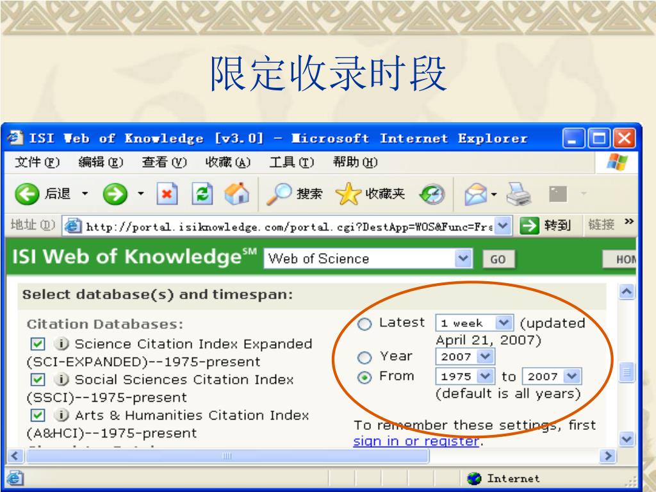Open the Web of Science product dropdown
This screenshot has height=492, width=656.
coord(368,259)
